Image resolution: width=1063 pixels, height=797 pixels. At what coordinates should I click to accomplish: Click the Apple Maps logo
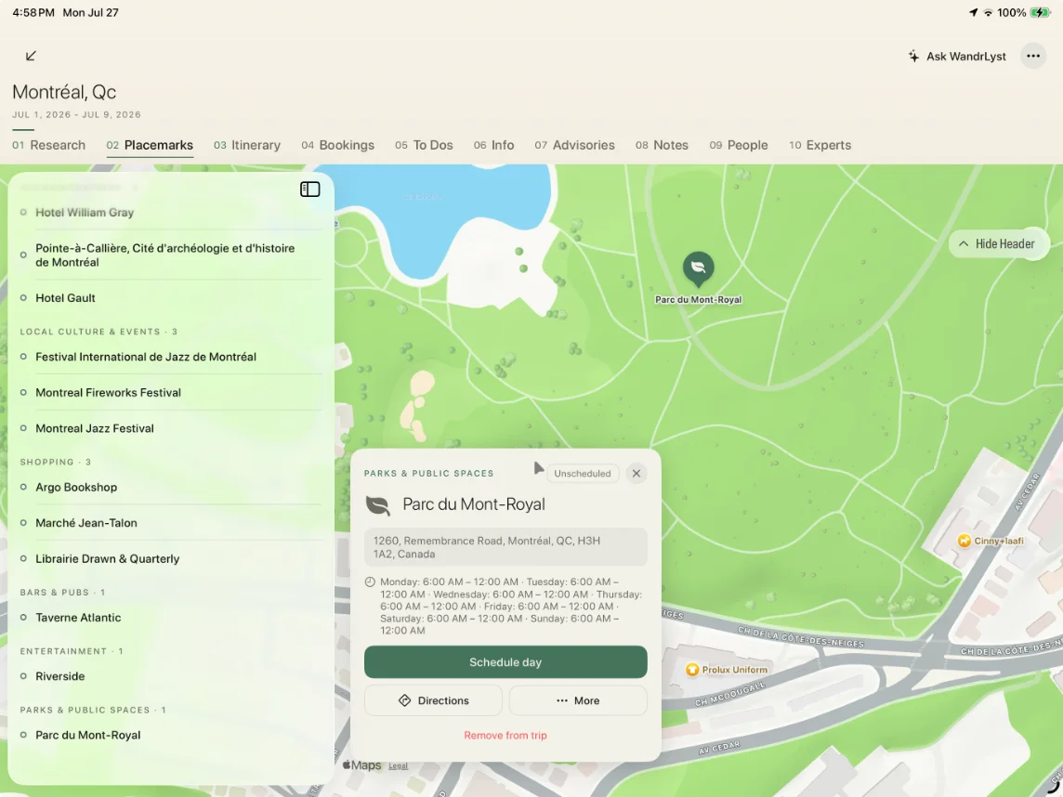(x=362, y=765)
